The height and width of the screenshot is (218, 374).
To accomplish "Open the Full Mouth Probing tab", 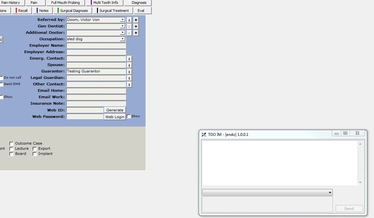I will 65,3.
